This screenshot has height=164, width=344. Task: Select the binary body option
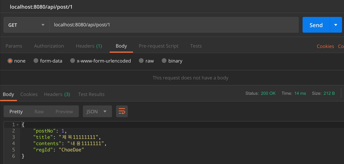(x=172, y=61)
